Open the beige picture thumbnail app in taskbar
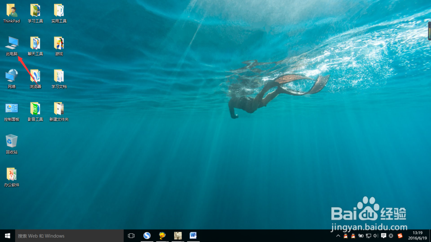 point(178,236)
